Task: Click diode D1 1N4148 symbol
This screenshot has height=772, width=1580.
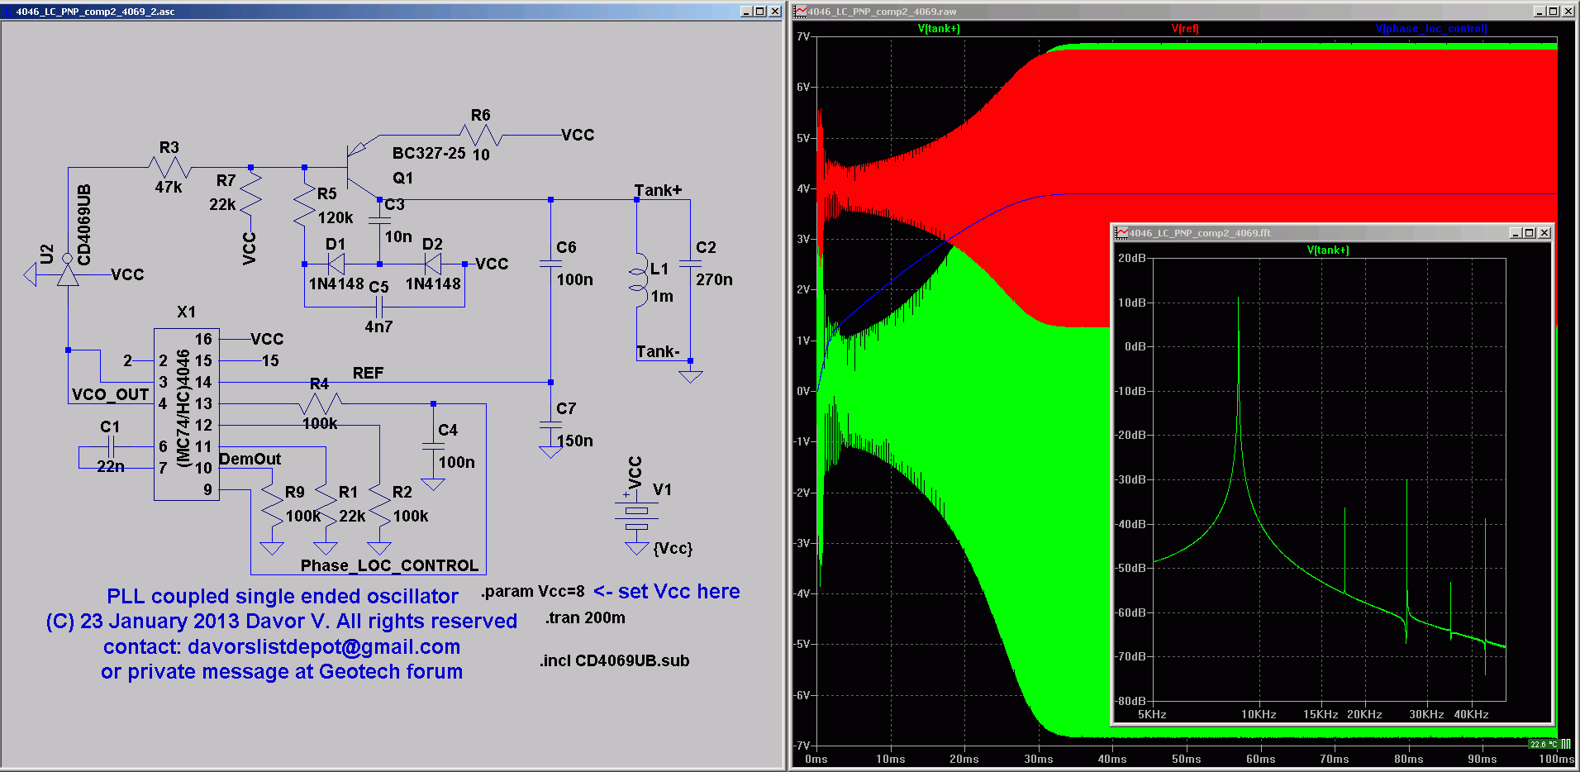Action: 336,264
